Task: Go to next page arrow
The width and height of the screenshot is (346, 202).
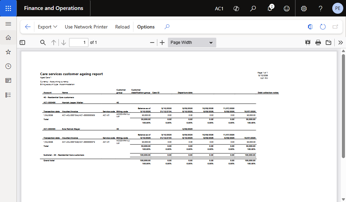Action: (64, 43)
